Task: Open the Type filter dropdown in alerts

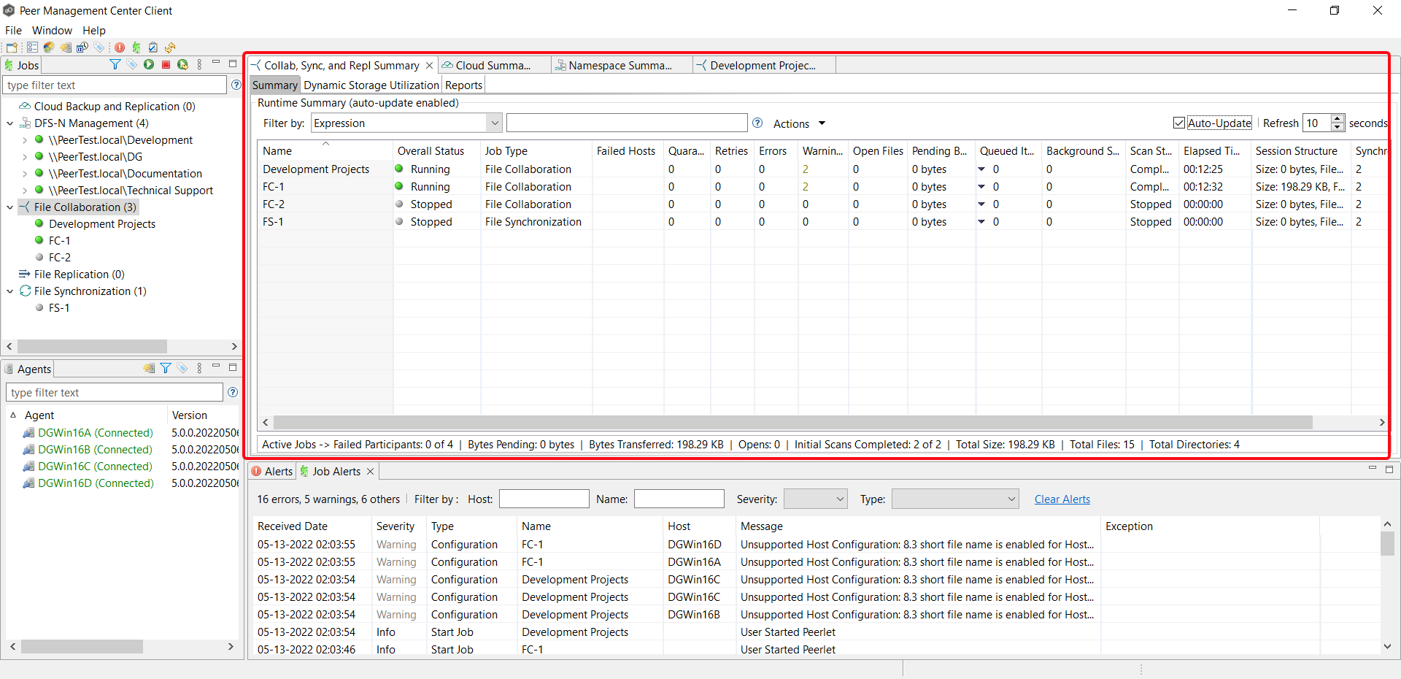Action: click(955, 499)
